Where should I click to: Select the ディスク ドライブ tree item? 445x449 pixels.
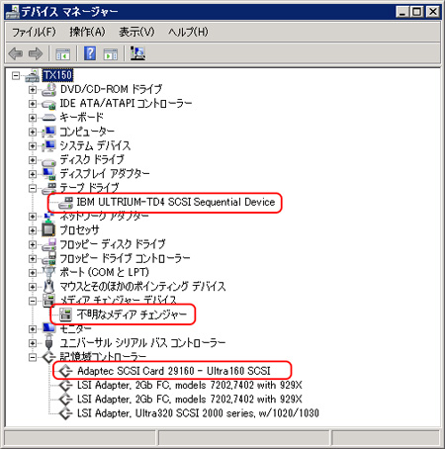pos(92,160)
